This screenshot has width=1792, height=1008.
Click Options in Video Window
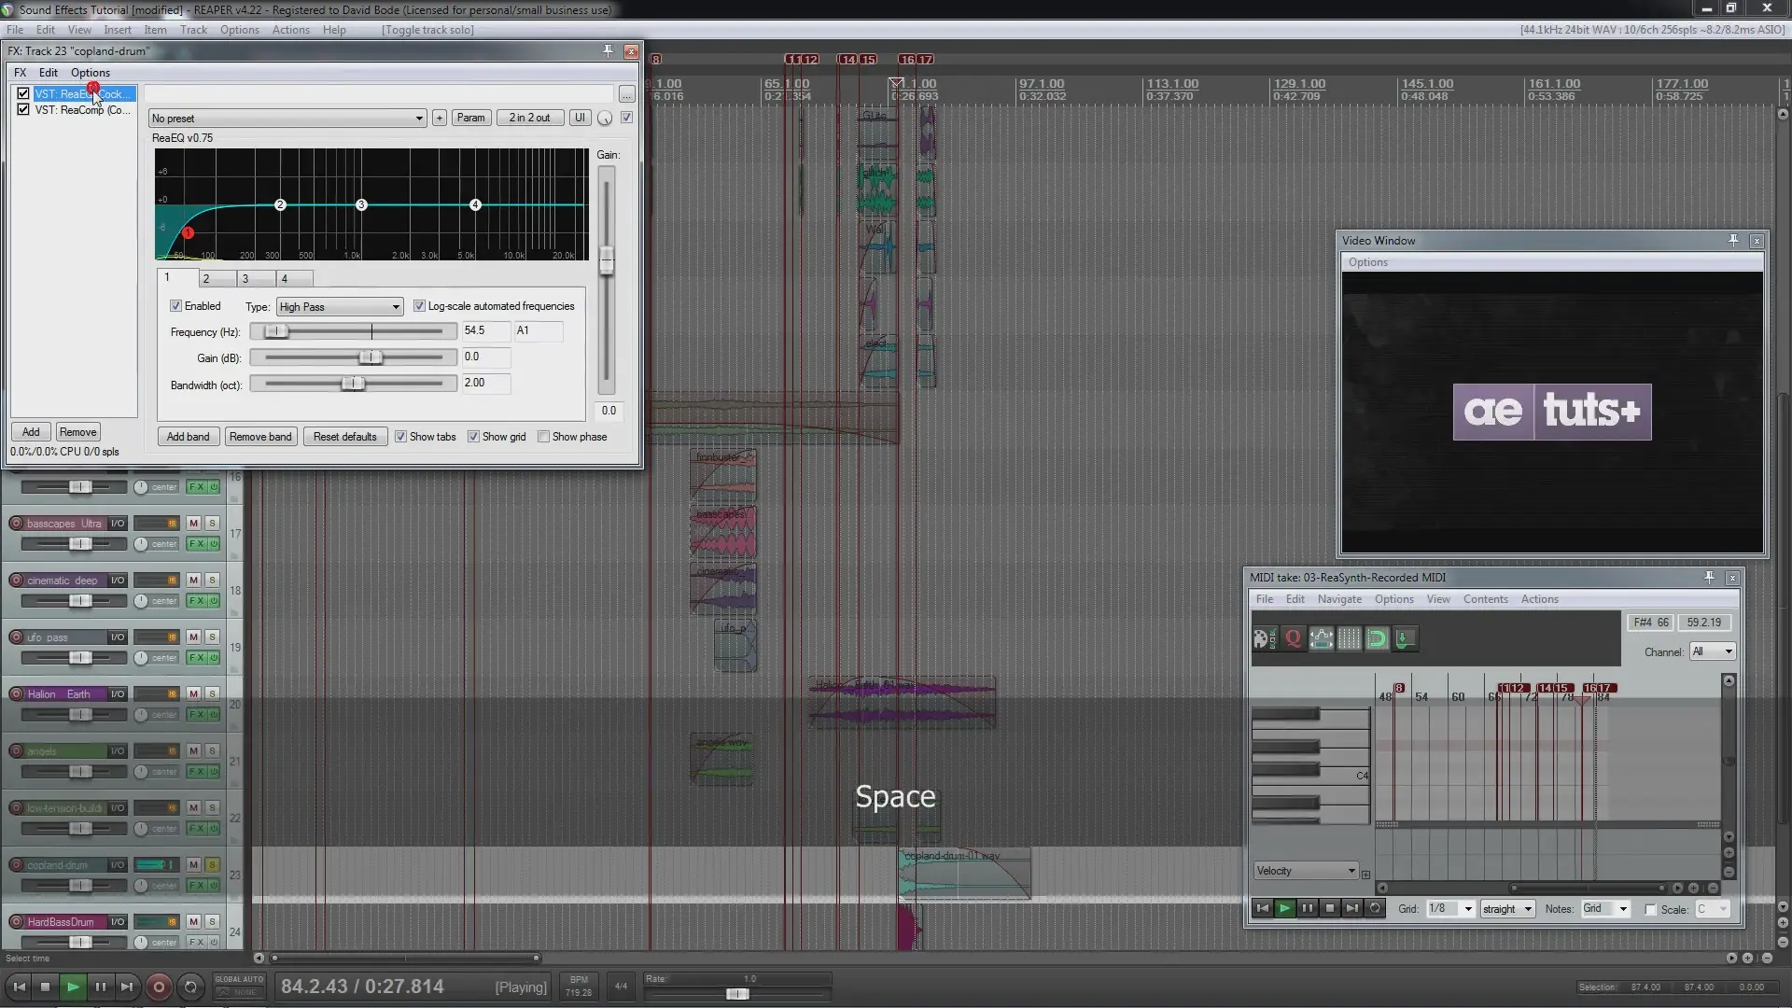(x=1367, y=262)
